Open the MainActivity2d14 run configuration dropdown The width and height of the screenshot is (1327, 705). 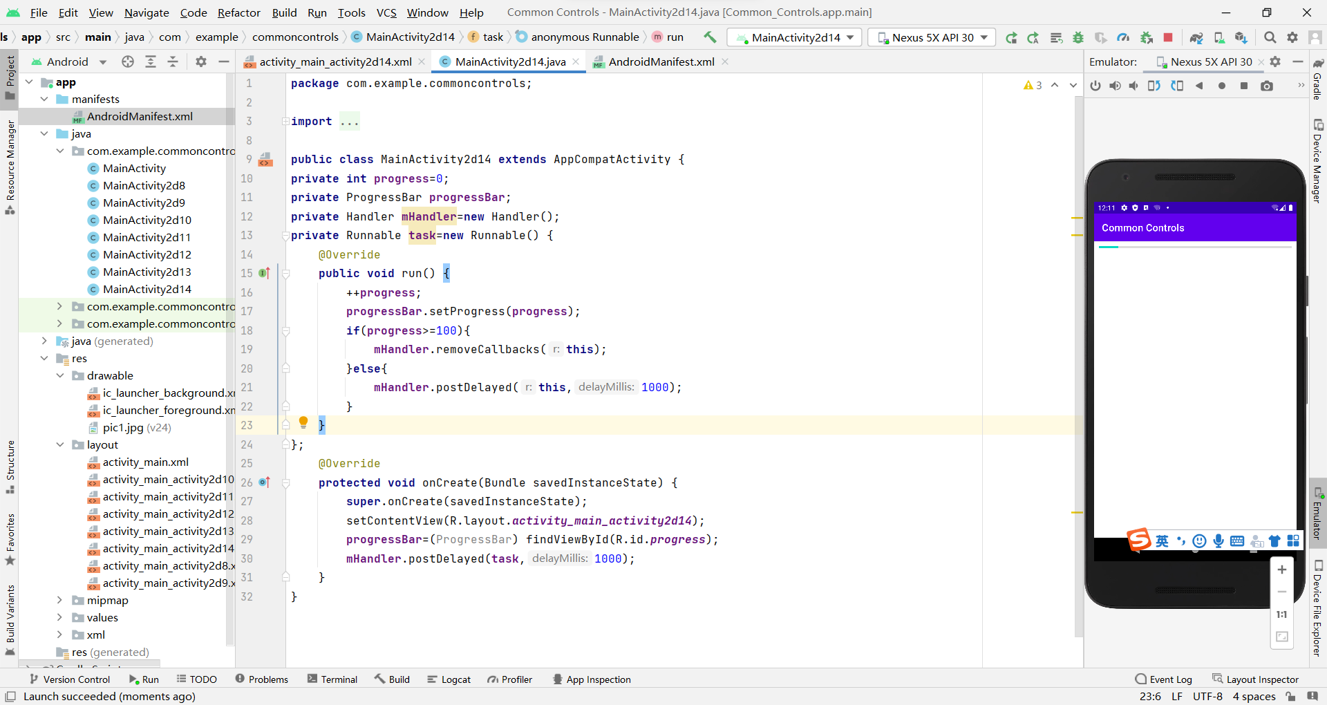tap(794, 37)
